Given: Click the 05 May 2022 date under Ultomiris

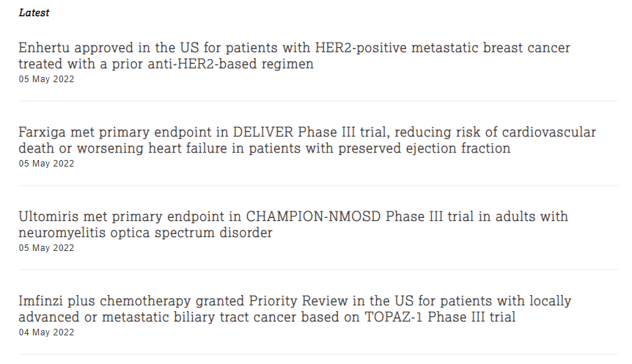Looking at the screenshot, I should tap(46, 248).
